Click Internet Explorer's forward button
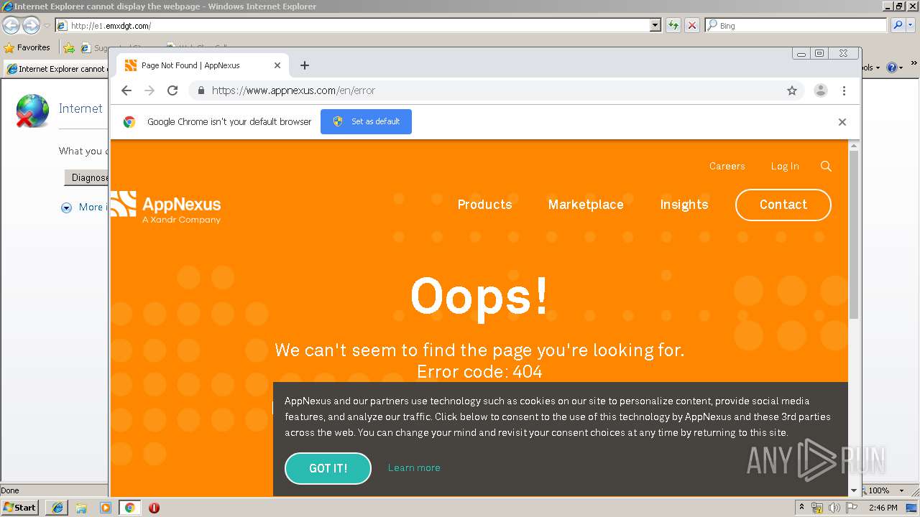The height and width of the screenshot is (517, 920). coord(31,26)
